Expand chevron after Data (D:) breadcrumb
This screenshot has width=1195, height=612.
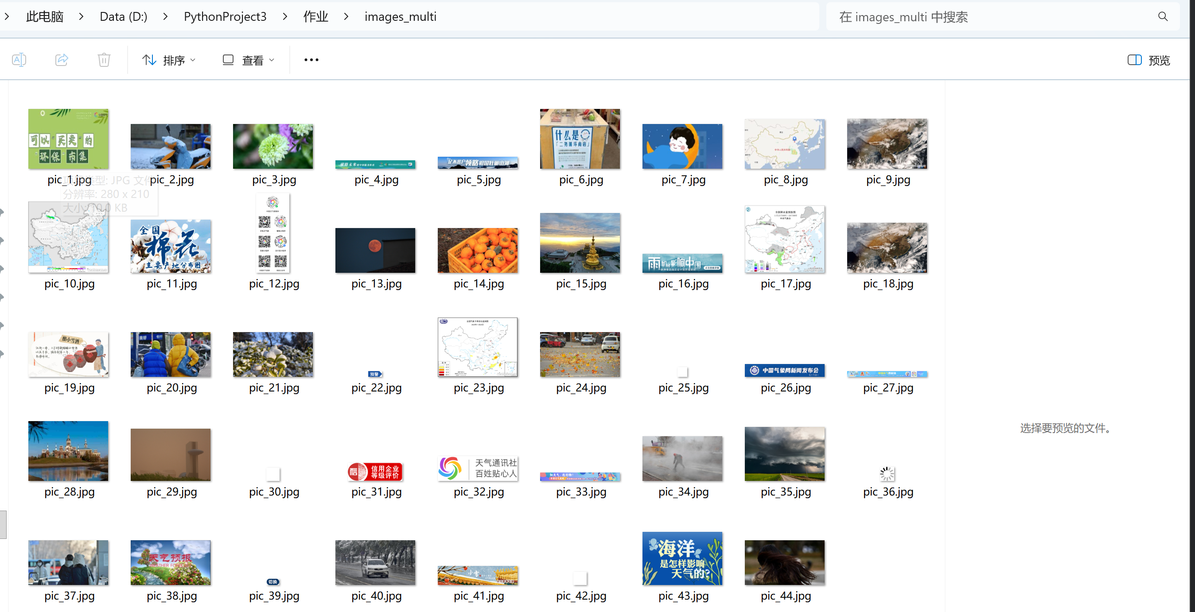click(166, 17)
